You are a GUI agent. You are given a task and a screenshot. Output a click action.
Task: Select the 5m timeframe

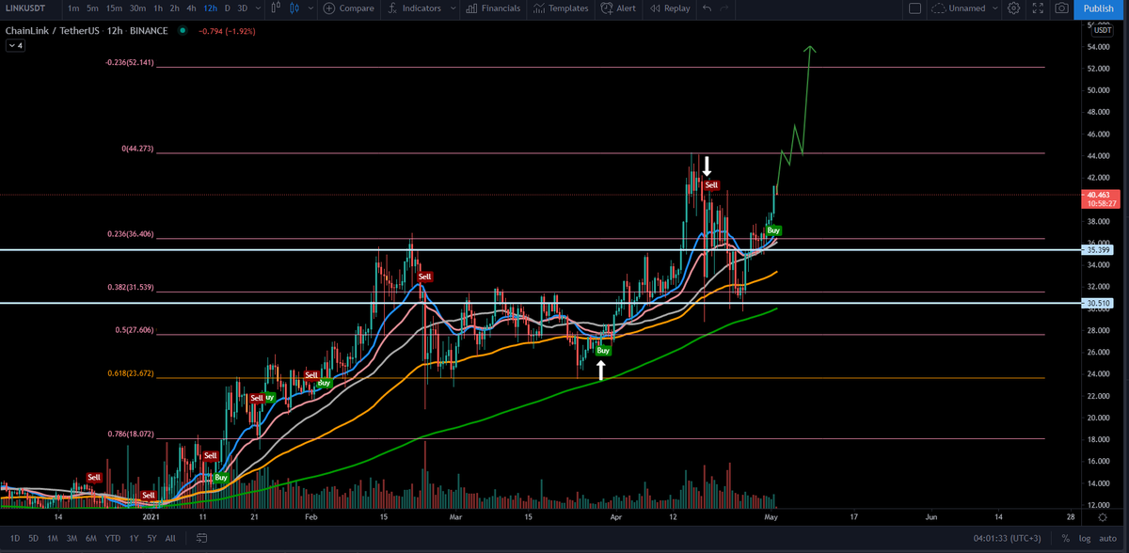pyautogui.click(x=92, y=8)
